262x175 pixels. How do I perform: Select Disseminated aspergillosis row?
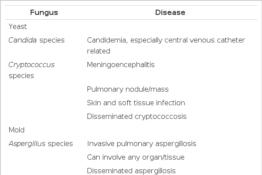pos(131,171)
